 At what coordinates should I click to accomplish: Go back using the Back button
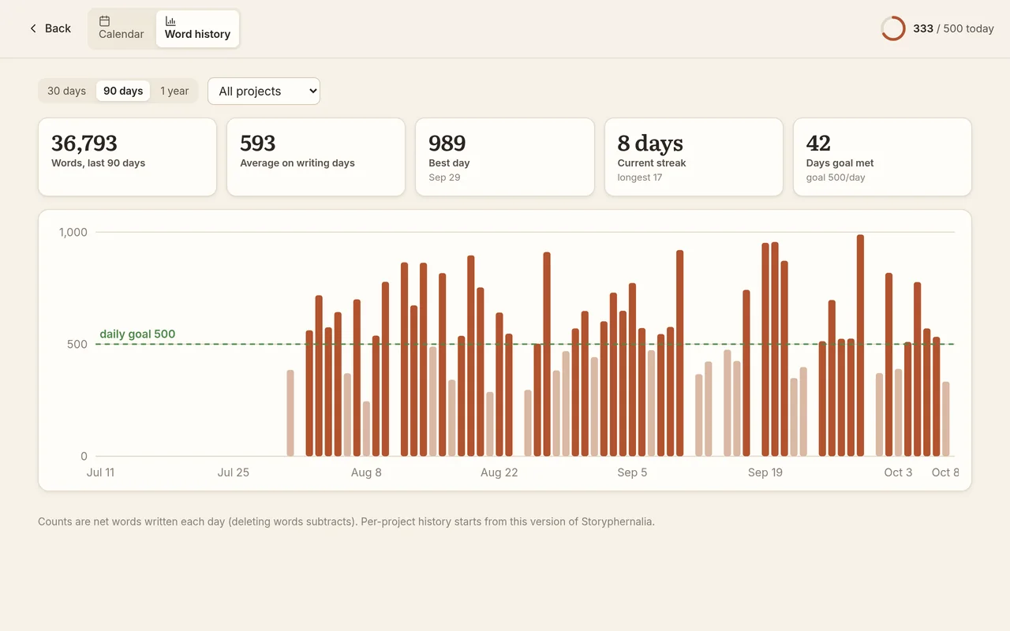pyautogui.click(x=50, y=28)
